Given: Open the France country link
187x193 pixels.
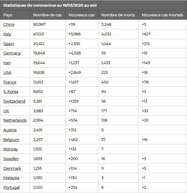Looking at the screenshot, I should 10,82.
